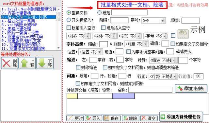Enable 对称缩进 checkbox
The height and width of the screenshot is (123, 209).
(x=78, y=67)
